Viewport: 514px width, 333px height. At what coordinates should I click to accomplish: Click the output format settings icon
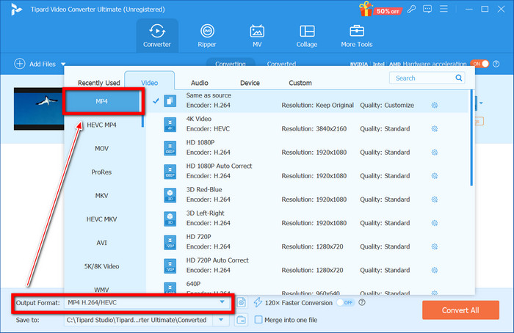(x=242, y=302)
